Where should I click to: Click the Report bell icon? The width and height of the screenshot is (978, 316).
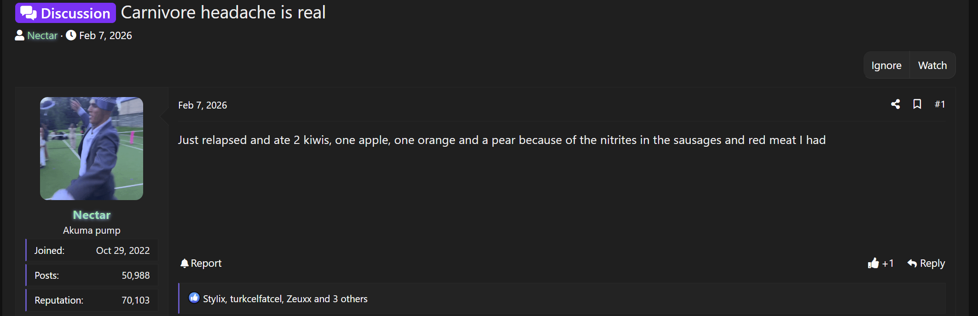coord(184,263)
